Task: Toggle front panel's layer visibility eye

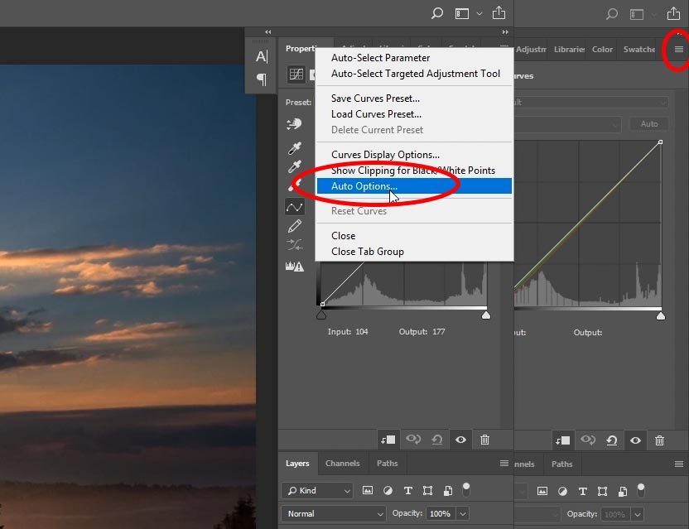Action: click(460, 440)
